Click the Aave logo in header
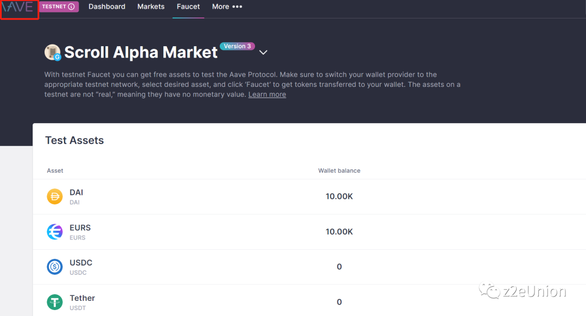The width and height of the screenshot is (586, 316). tap(18, 8)
